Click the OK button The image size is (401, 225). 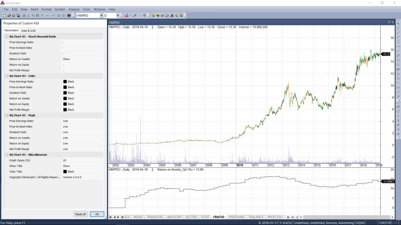[x=97, y=214]
